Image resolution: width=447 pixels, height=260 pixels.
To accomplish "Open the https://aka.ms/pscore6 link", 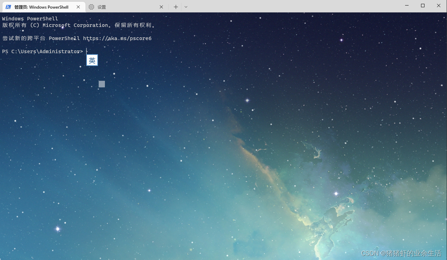I will click(x=117, y=38).
